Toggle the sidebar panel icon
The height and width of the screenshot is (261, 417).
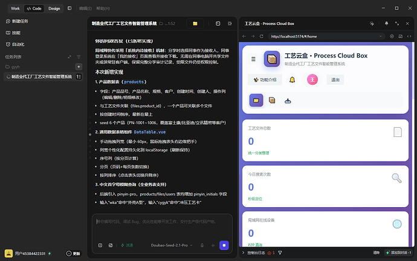point(69,8)
